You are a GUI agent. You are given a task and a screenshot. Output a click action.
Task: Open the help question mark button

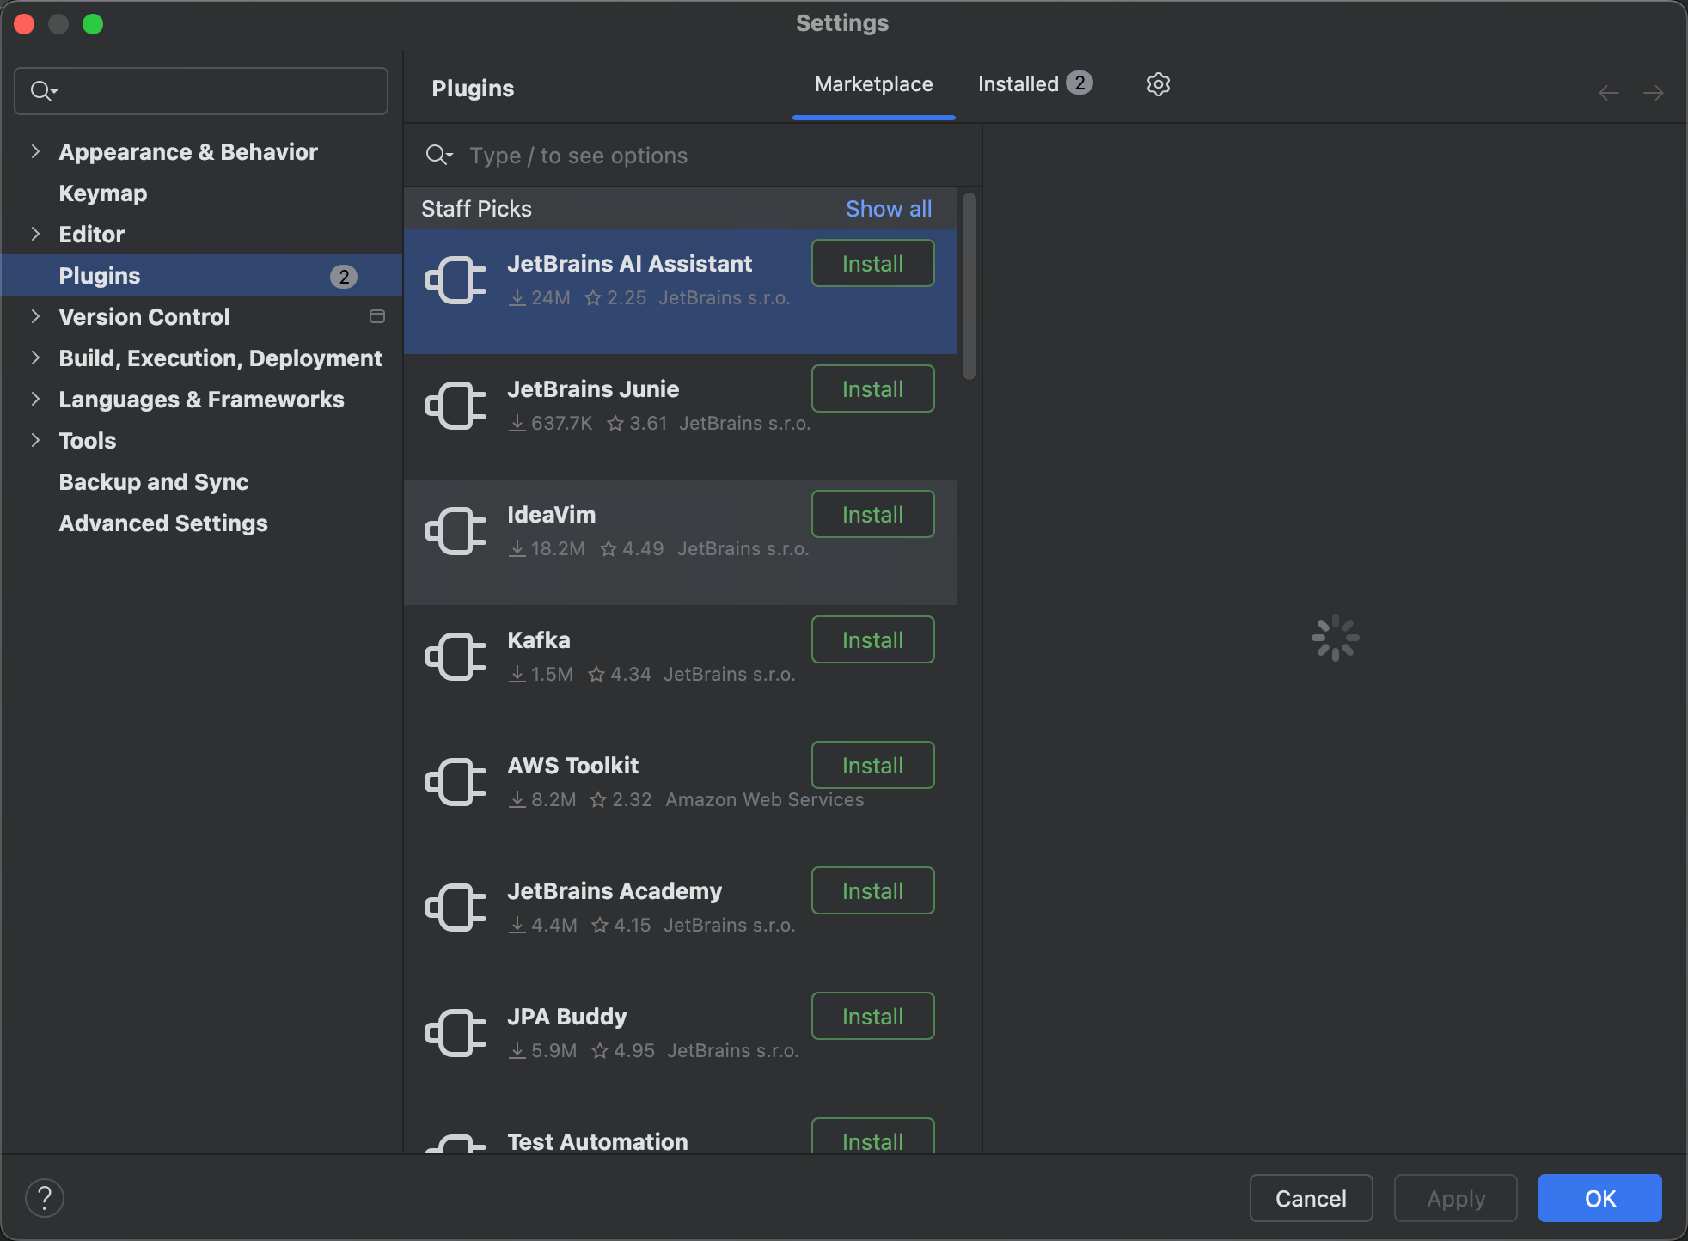pyautogui.click(x=45, y=1197)
